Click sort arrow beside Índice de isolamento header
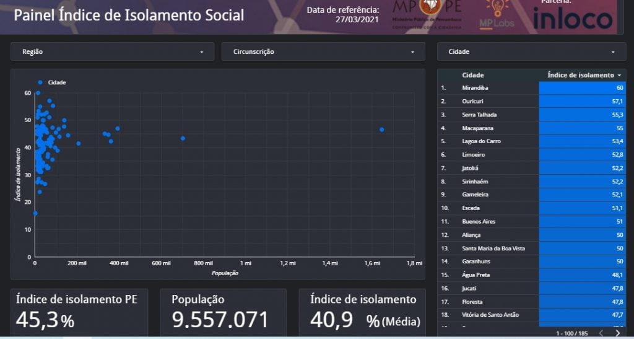Image resolution: width=634 pixels, height=339 pixels. coord(619,76)
